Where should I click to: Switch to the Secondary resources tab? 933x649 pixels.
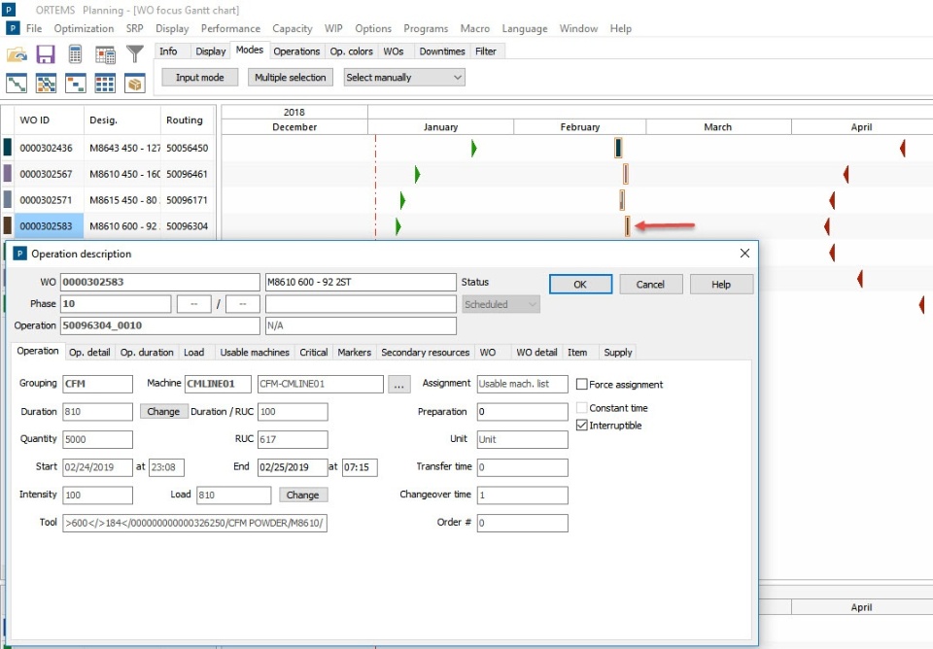[x=426, y=352]
